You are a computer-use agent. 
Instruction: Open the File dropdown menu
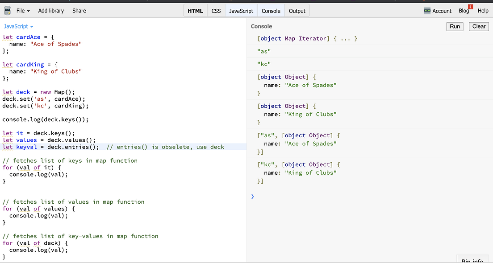[19, 10]
